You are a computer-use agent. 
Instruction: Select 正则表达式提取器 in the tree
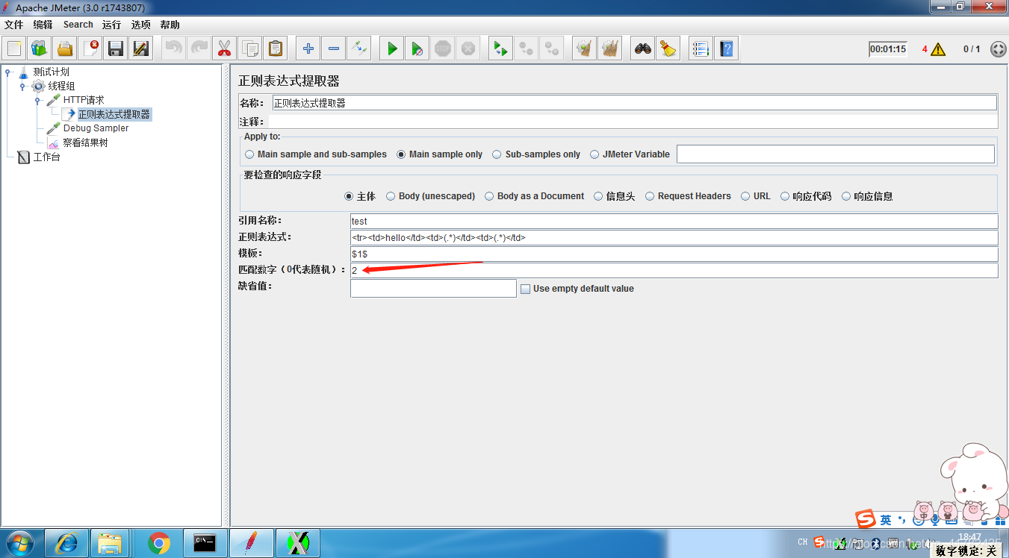tap(114, 114)
